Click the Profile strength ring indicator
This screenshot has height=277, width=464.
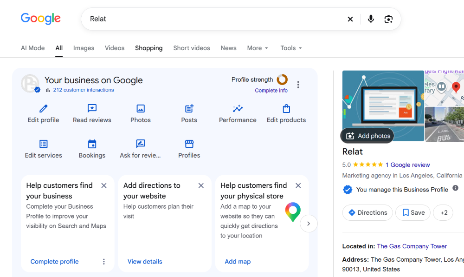pos(282,79)
